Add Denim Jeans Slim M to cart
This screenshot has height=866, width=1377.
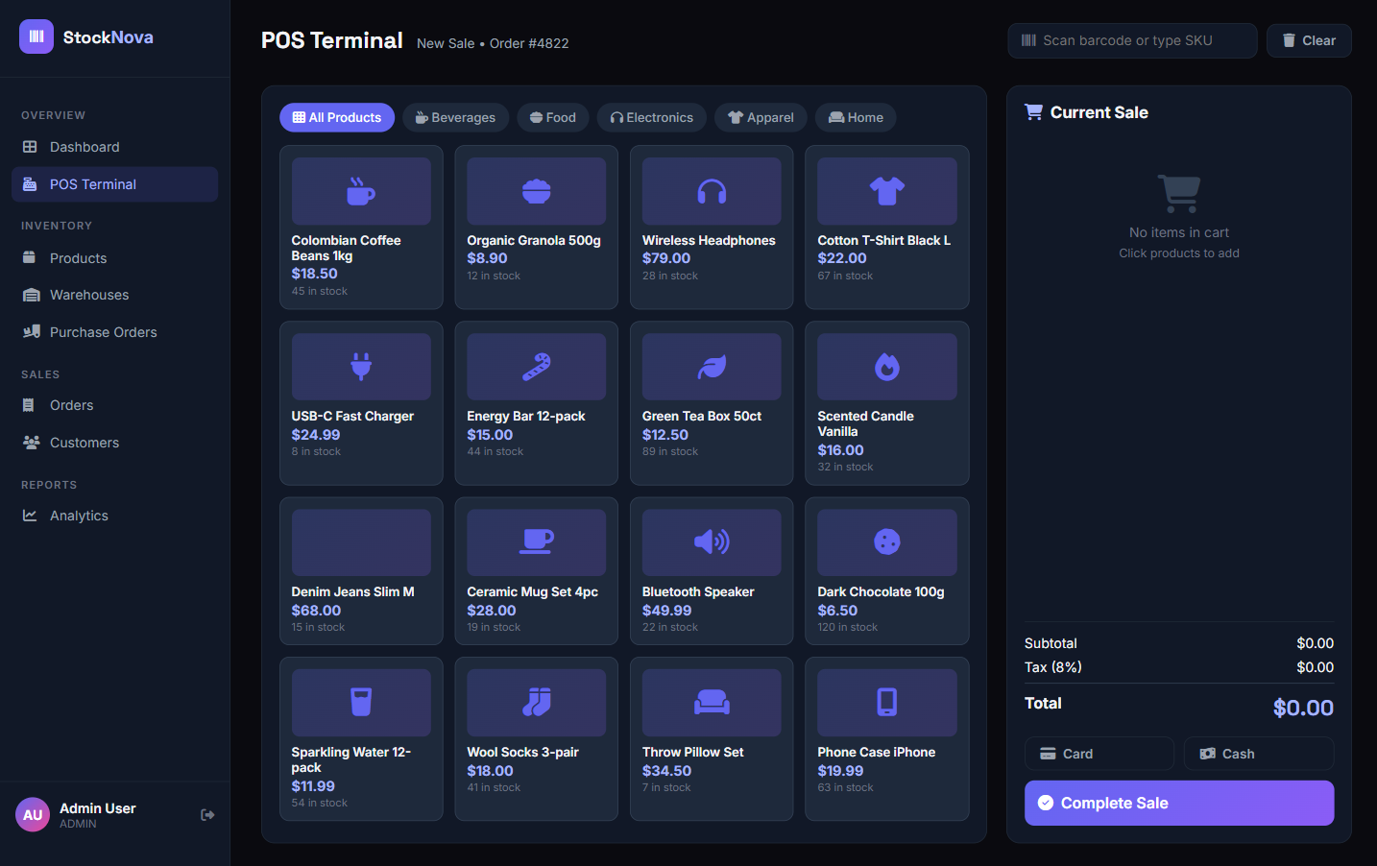pos(361,570)
